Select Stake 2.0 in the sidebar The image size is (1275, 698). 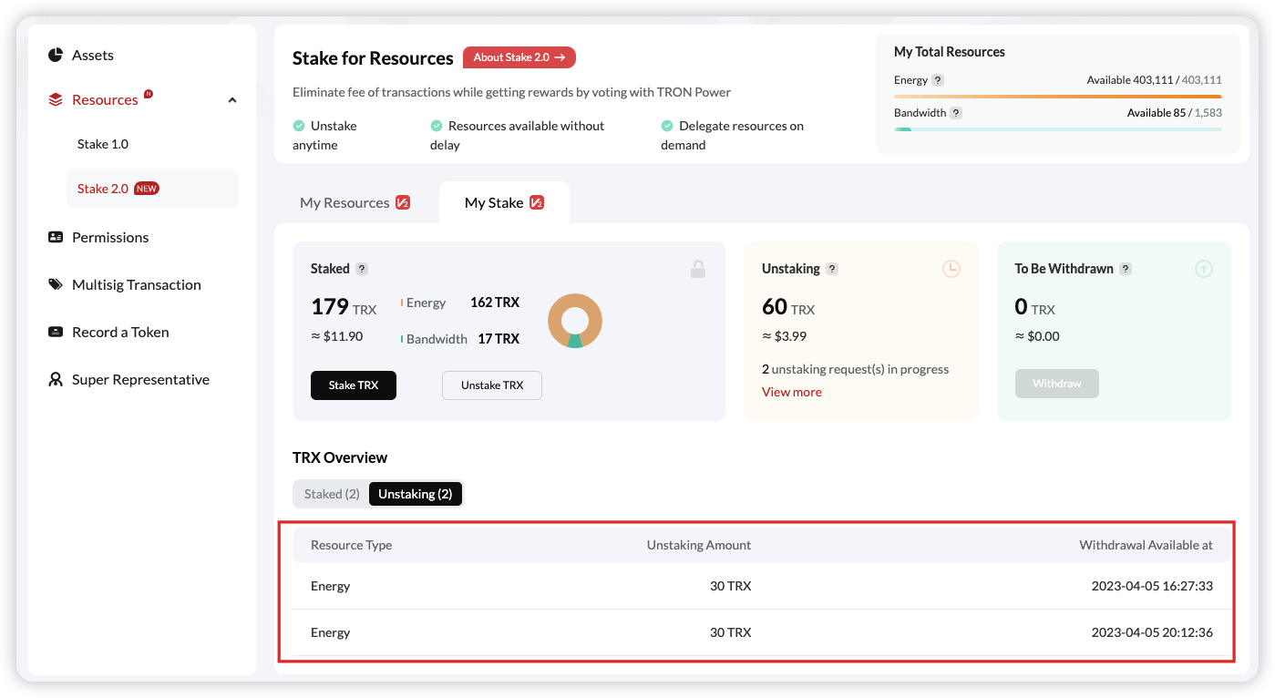click(152, 189)
